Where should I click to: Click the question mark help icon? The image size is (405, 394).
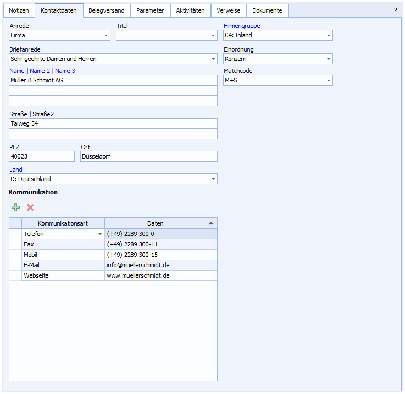(396, 10)
